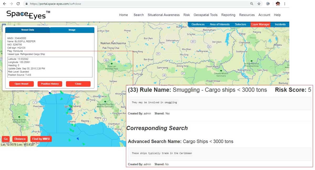315x170 pixels.
Task: Open the Geospatial Tools menu
Action: coord(205,15)
